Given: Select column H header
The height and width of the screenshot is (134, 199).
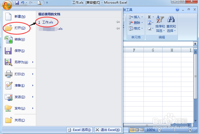Looking at the screenshot, I should click(172, 50).
